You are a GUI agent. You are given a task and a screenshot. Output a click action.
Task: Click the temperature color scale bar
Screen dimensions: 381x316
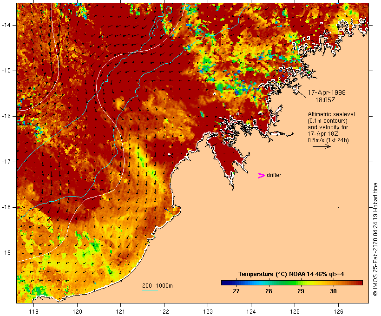(x=292, y=283)
